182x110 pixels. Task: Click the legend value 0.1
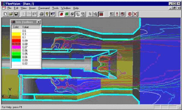tap(24, 37)
